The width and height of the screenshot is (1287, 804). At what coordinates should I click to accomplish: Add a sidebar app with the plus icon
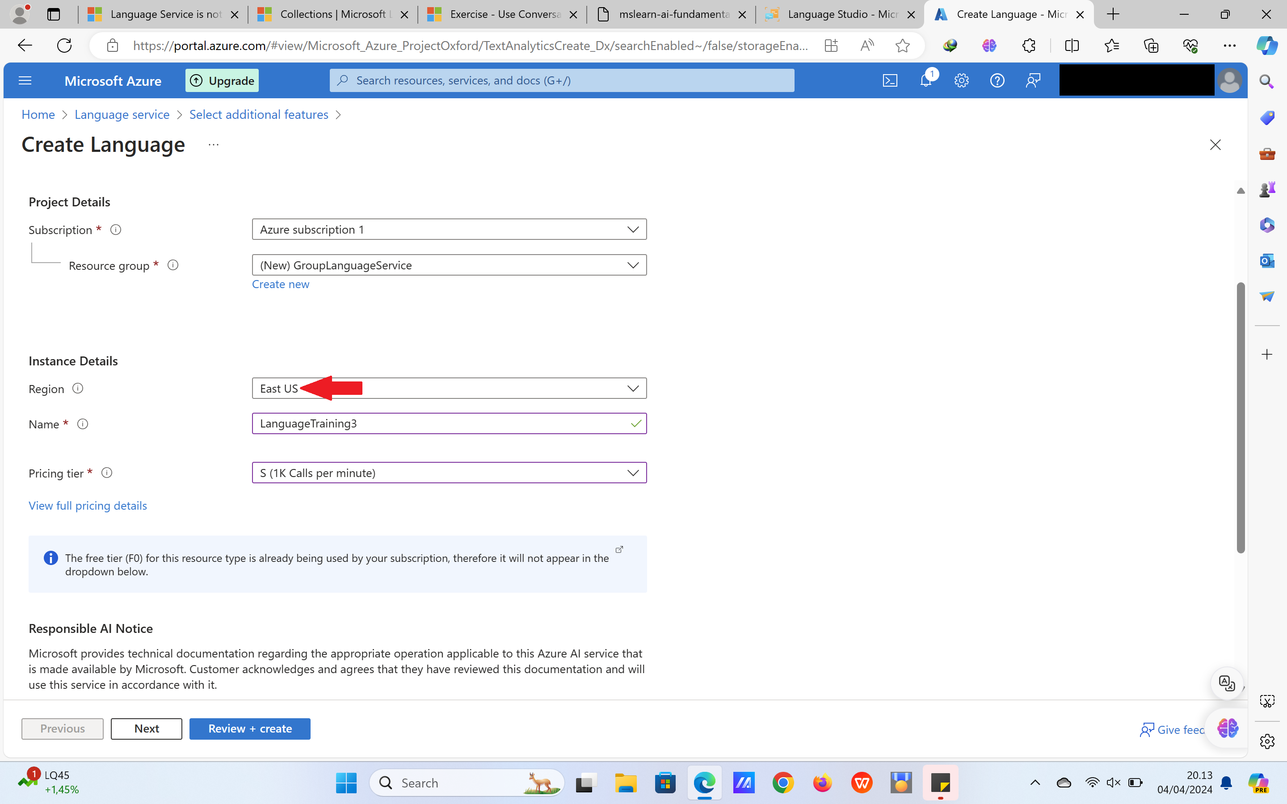pyautogui.click(x=1267, y=354)
